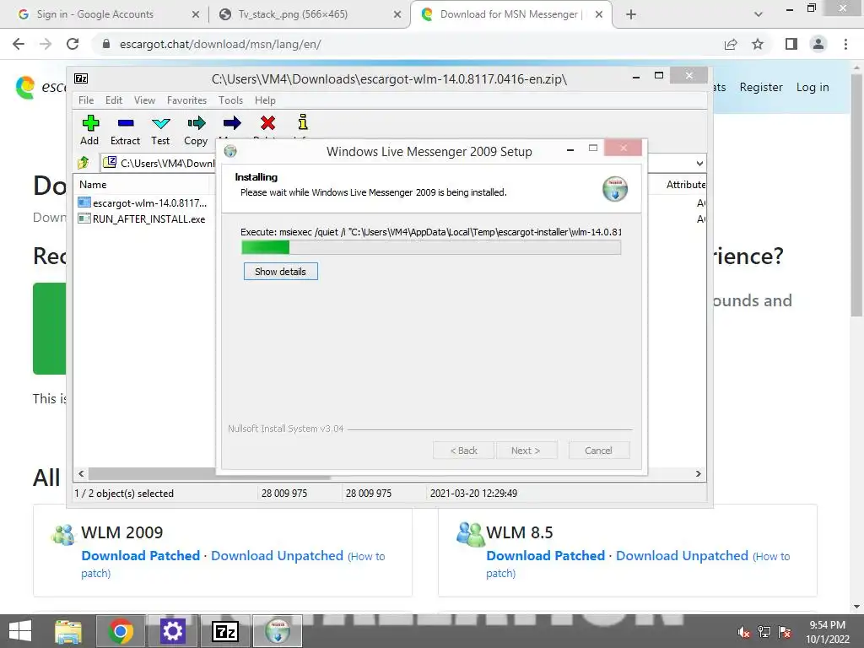
Task: Open the Action Center flag icon
Action: (x=785, y=632)
